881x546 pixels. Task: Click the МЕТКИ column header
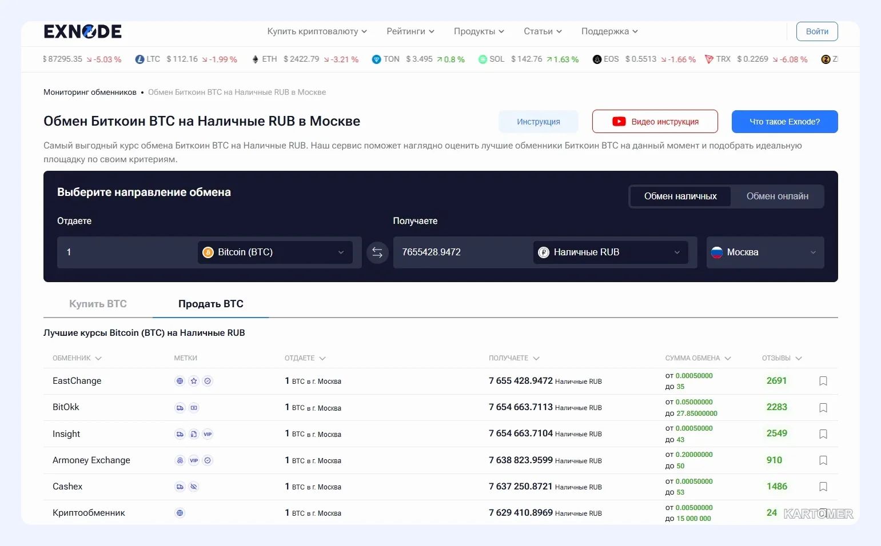point(185,358)
